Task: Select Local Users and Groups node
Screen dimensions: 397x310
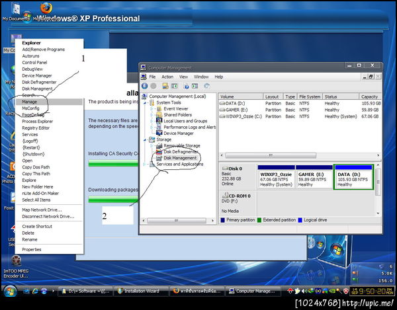Action: tap(185, 121)
